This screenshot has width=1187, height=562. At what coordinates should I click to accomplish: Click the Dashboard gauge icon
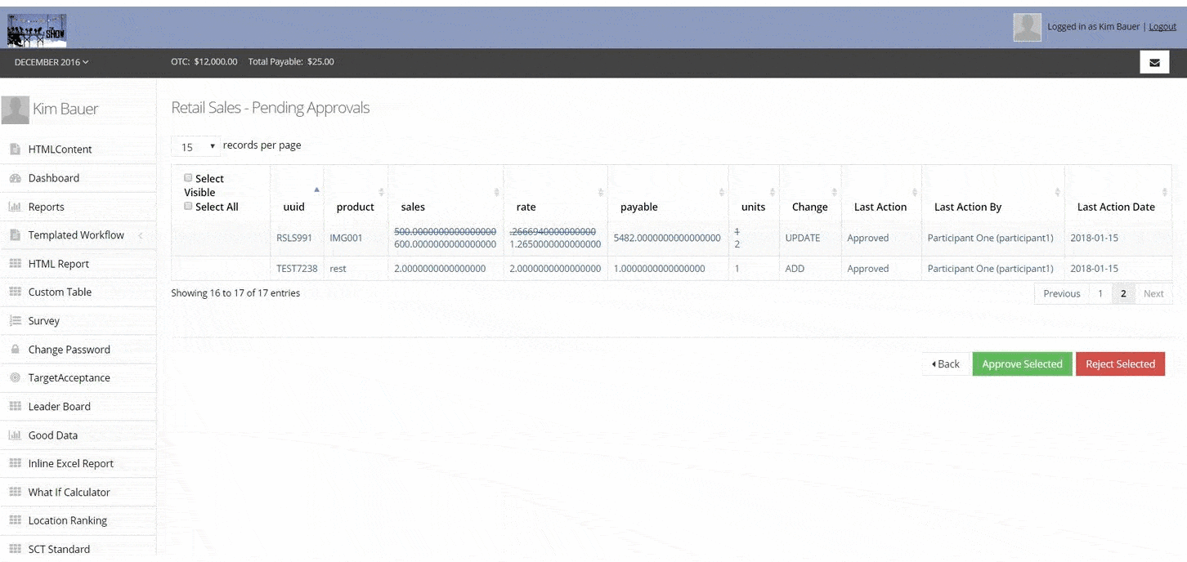coord(15,178)
